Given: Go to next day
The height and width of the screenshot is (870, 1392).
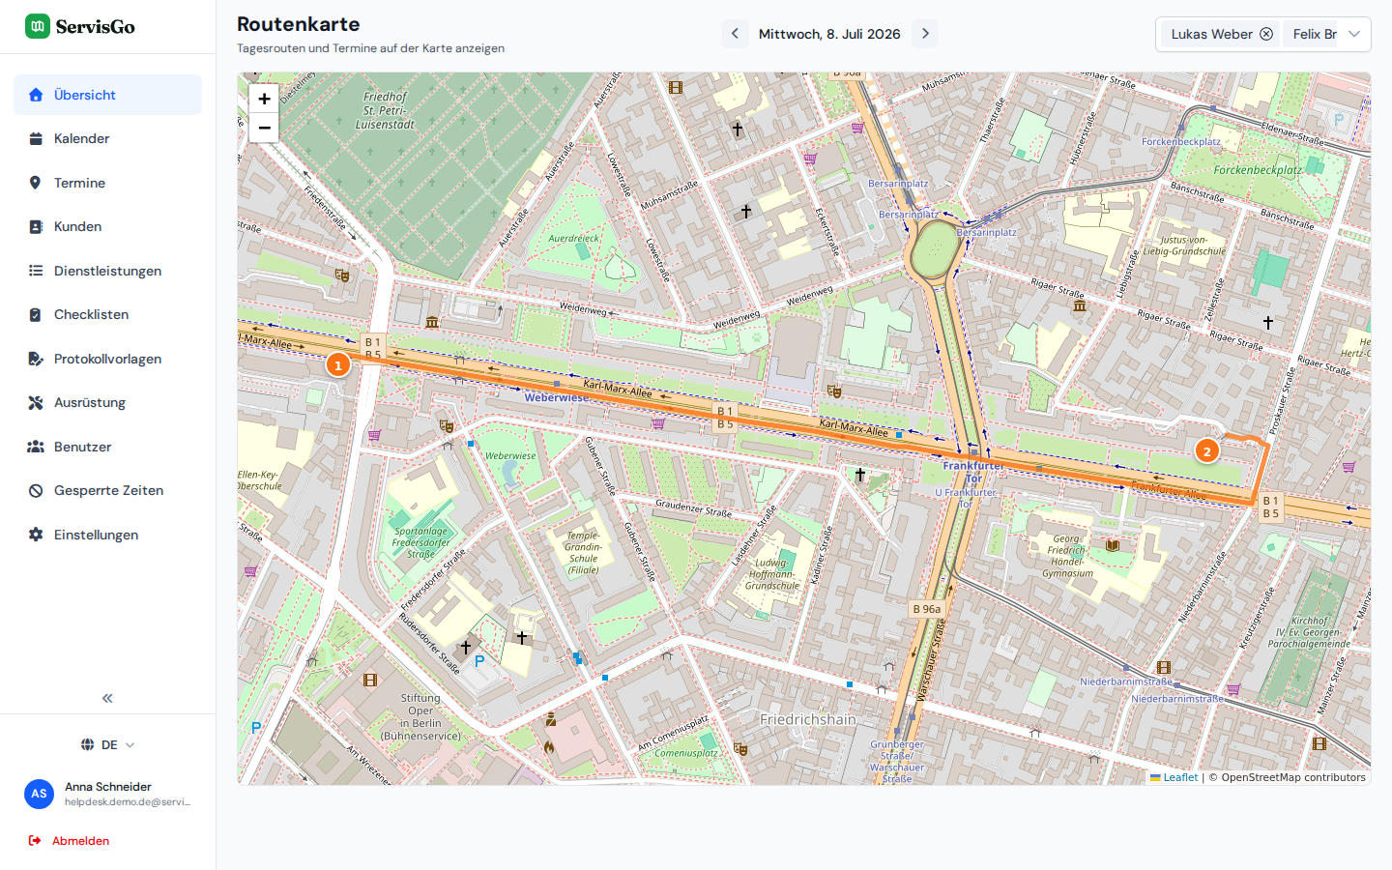Looking at the screenshot, I should [925, 34].
